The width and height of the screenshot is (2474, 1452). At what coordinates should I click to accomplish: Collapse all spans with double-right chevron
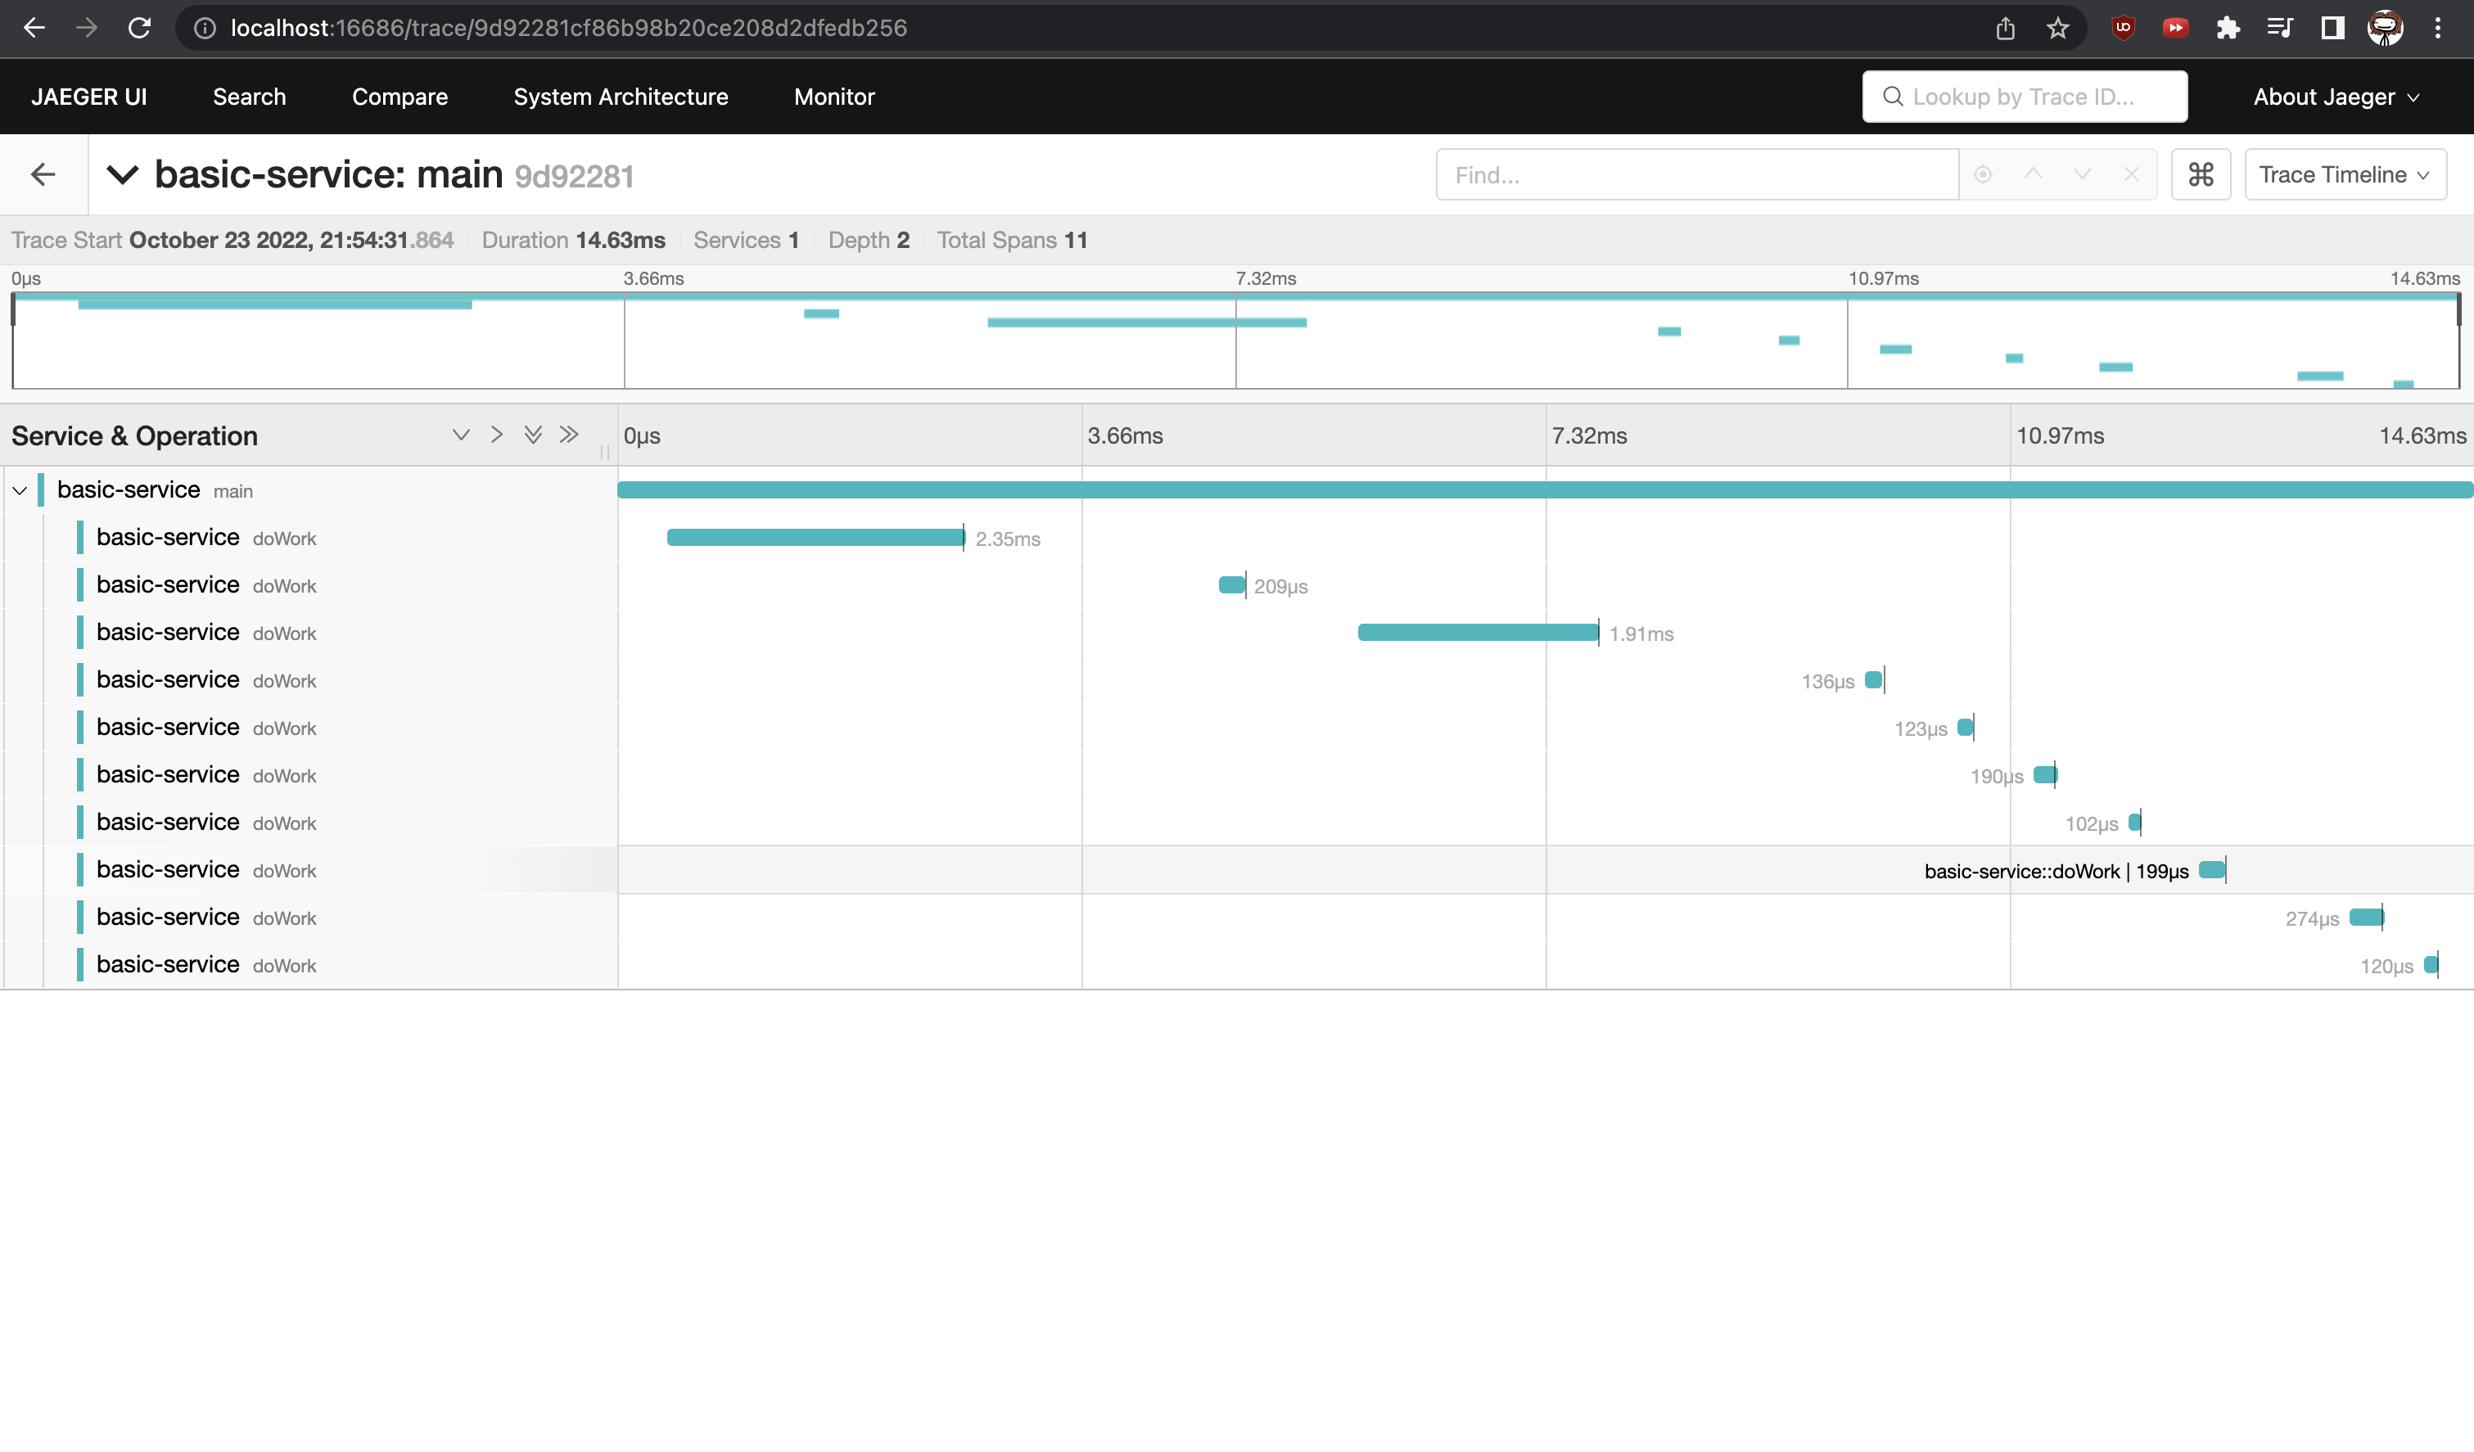click(568, 435)
